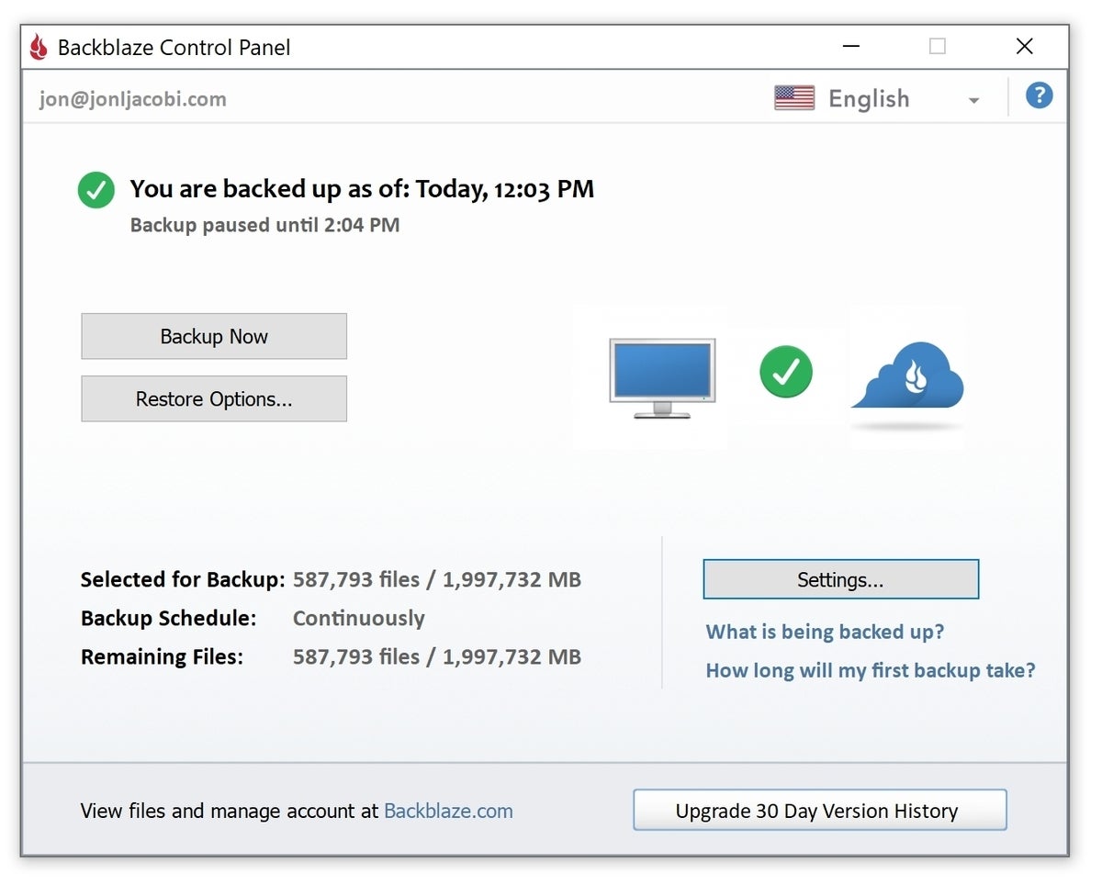The width and height of the screenshot is (1102, 896).
Task: Click the 'Backblaze Control Panel' window title
Action: point(174,47)
